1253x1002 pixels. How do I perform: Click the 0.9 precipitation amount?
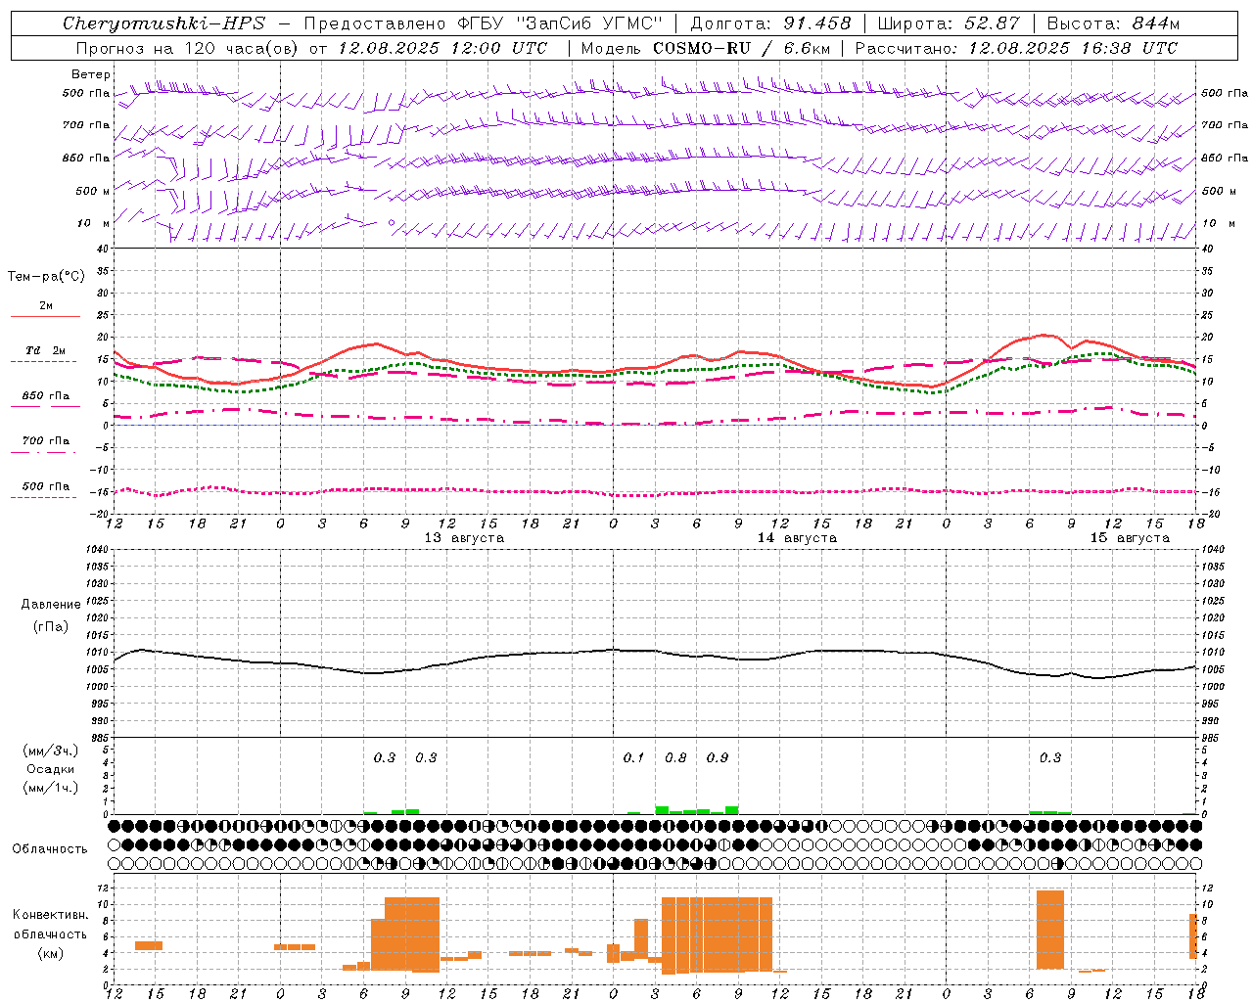point(718,757)
